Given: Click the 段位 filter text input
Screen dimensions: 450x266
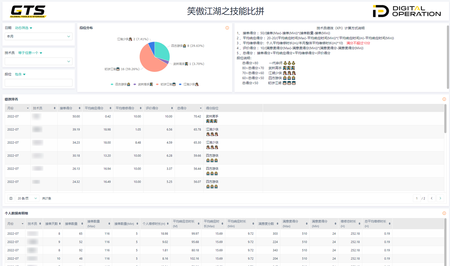Looking at the screenshot, I should [x=39, y=83].
